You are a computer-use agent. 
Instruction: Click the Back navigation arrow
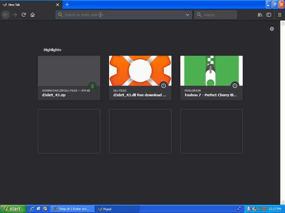[x=6, y=15]
